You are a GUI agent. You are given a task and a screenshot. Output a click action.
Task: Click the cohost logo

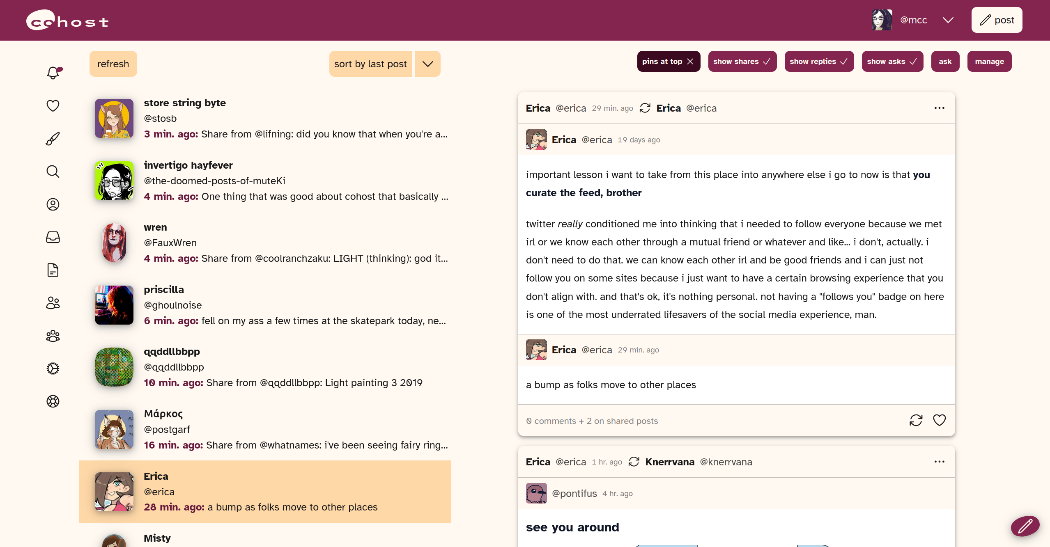(68, 20)
